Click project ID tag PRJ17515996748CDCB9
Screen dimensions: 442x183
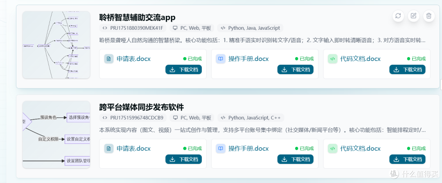(x=133, y=118)
